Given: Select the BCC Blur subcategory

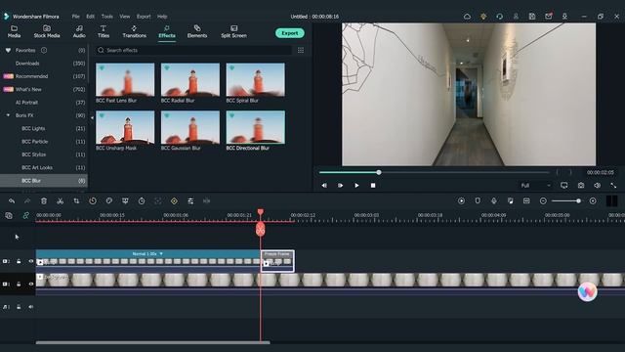Looking at the screenshot, I should click(x=44, y=181).
